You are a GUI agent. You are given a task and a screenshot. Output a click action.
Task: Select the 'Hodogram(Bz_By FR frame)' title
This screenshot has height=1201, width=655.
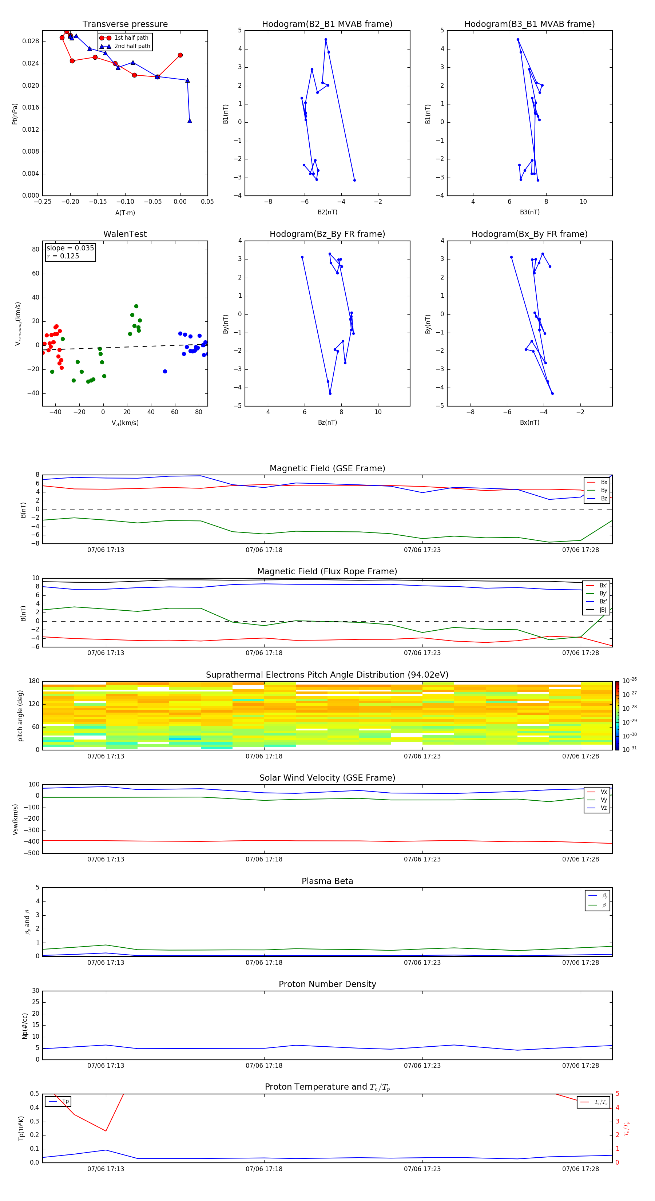tap(327, 234)
